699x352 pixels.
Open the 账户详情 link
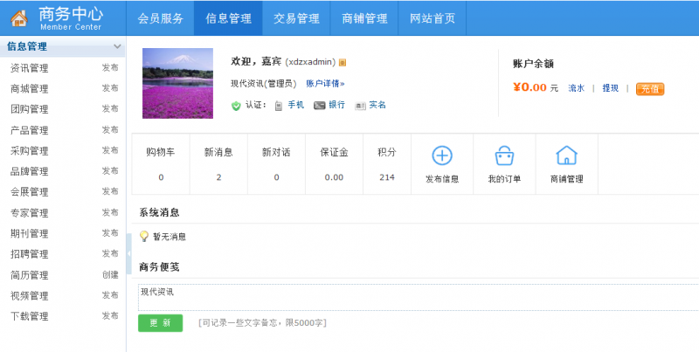[325, 84]
